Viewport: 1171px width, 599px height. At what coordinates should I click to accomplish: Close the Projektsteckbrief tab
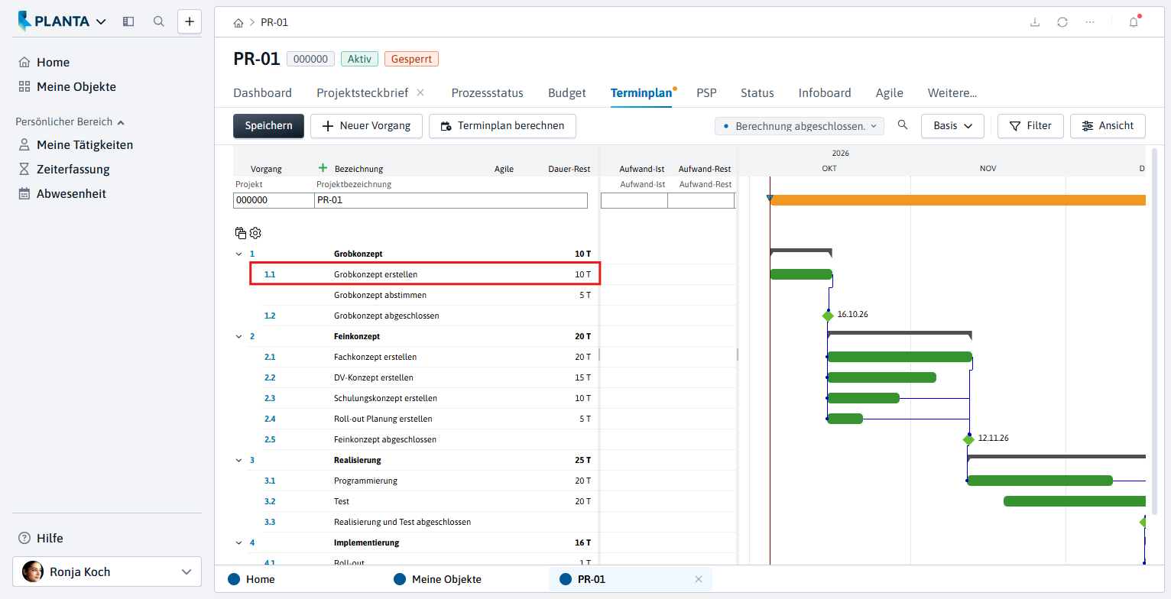(420, 92)
